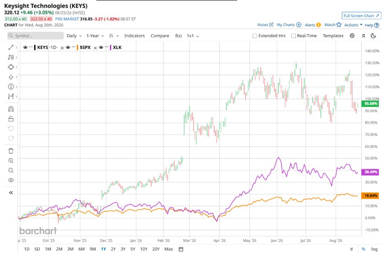Select the 10Y time range

144,249
